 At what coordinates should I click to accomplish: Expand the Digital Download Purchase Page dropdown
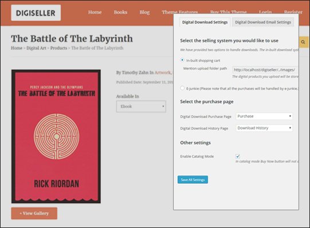point(264,116)
